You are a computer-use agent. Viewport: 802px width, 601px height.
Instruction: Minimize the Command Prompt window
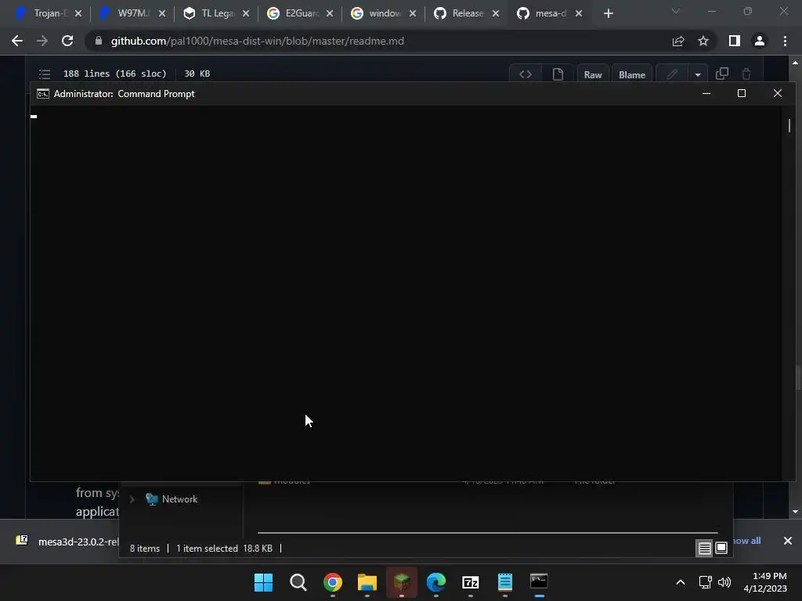click(x=706, y=94)
